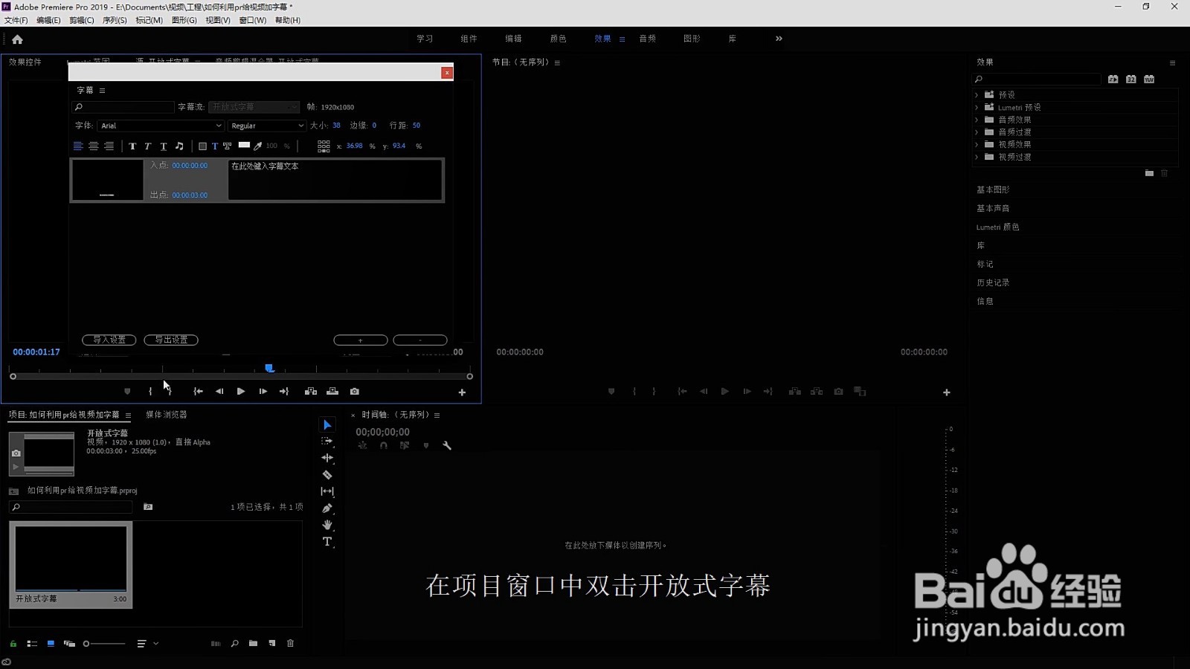1190x669 pixels.
Task: Click the YUV effects filter icon
Action: pos(1149,80)
